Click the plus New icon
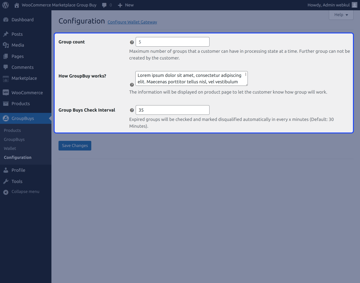 [120, 5]
